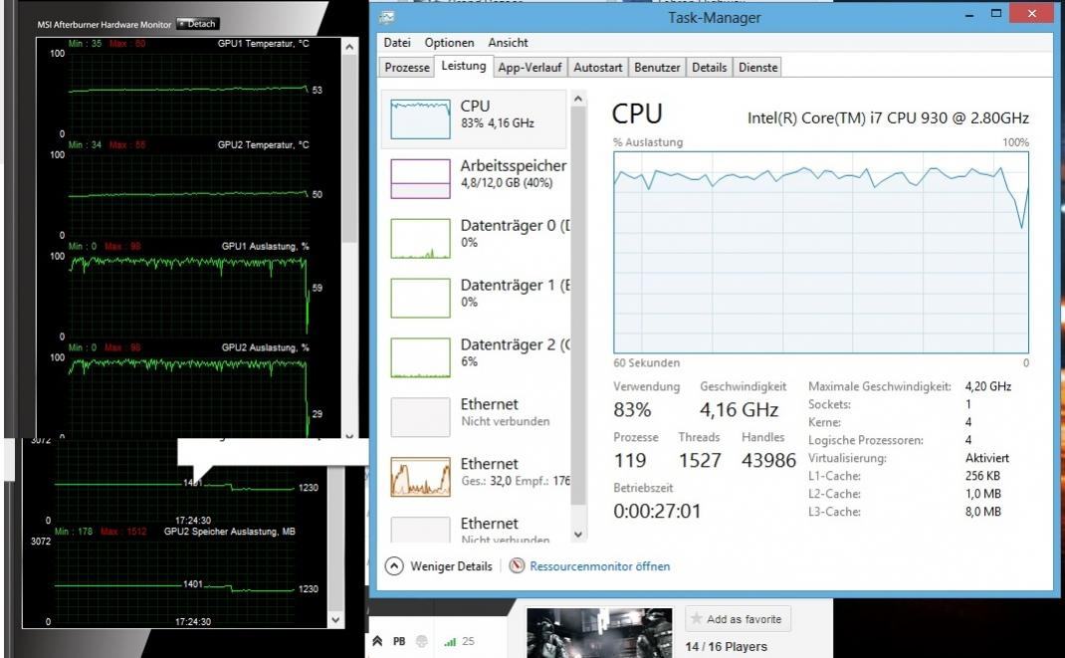
Task: Click the sidebar scroll-up arrow in Task-Manager
Action: pos(578,99)
